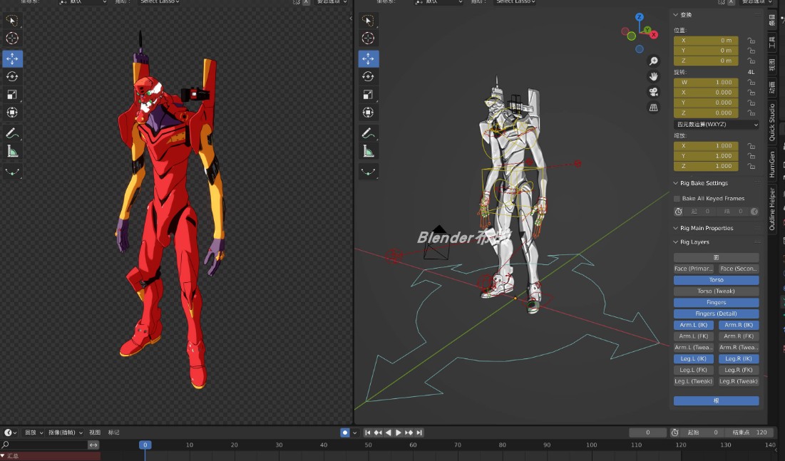
Task: Enable the Torso (Tweak) rig layer
Action: tap(716, 291)
